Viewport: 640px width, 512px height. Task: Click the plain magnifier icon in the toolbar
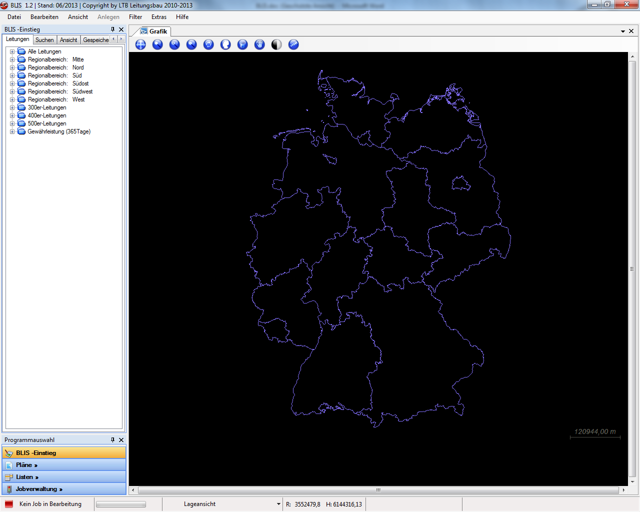click(157, 44)
